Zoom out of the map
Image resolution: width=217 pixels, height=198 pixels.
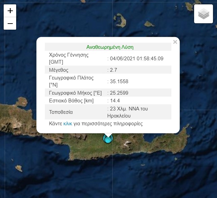10,24
